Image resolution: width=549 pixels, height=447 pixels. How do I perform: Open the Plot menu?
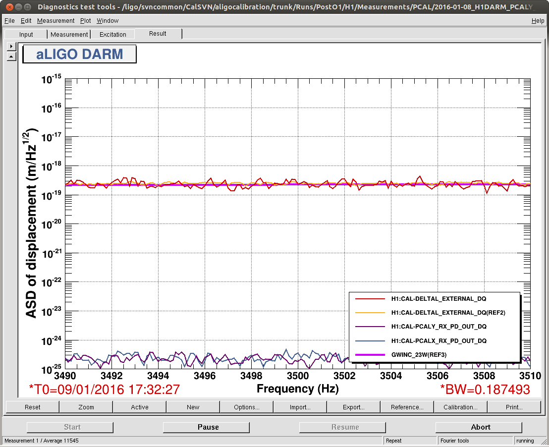click(85, 21)
